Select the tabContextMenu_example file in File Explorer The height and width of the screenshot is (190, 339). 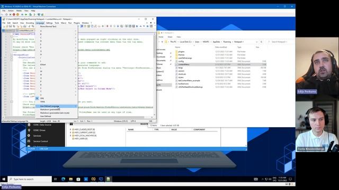[189, 81]
